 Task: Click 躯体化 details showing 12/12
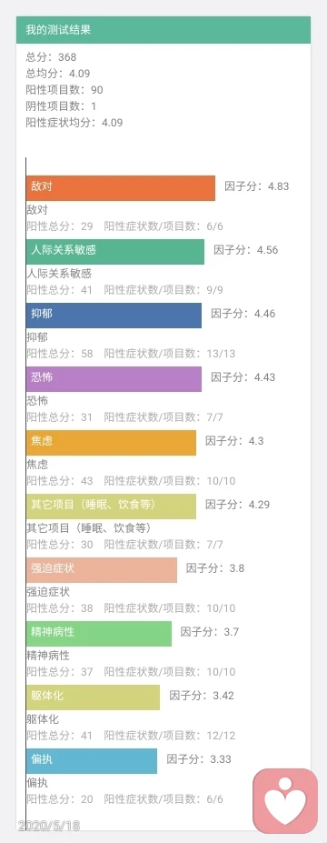click(131, 735)
